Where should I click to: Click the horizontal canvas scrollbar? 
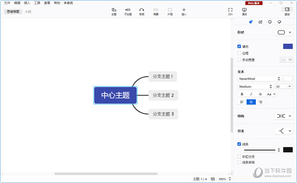pos(106,174)
